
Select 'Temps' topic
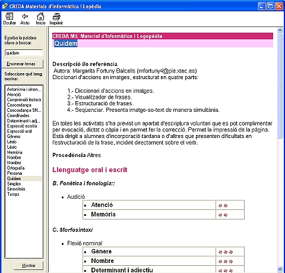[x=13, y=194]
